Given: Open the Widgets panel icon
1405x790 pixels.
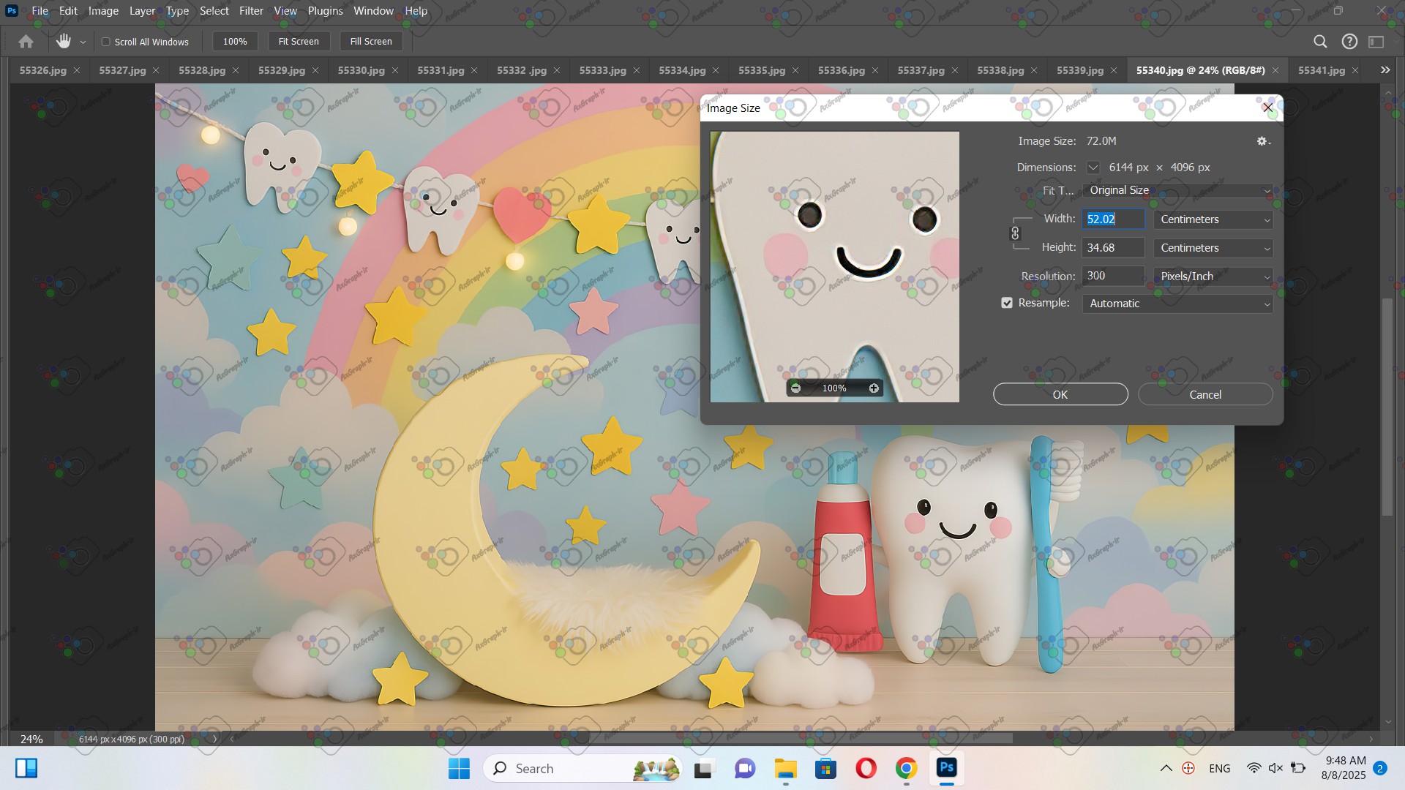Looking at the screenshot, I should click(26, 768).
